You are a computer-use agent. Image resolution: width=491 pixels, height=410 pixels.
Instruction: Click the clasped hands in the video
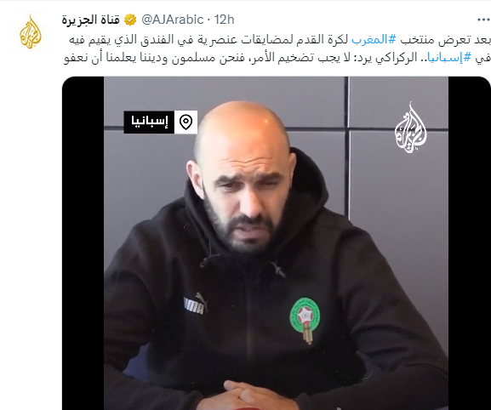(x=260, y=396)
